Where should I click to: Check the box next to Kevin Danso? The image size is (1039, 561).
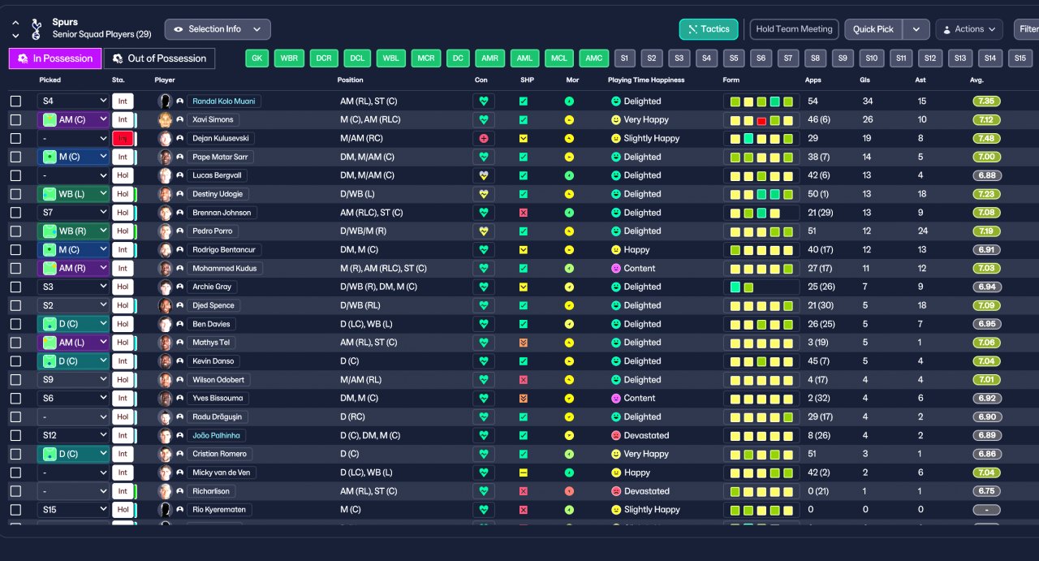[15, 361]
